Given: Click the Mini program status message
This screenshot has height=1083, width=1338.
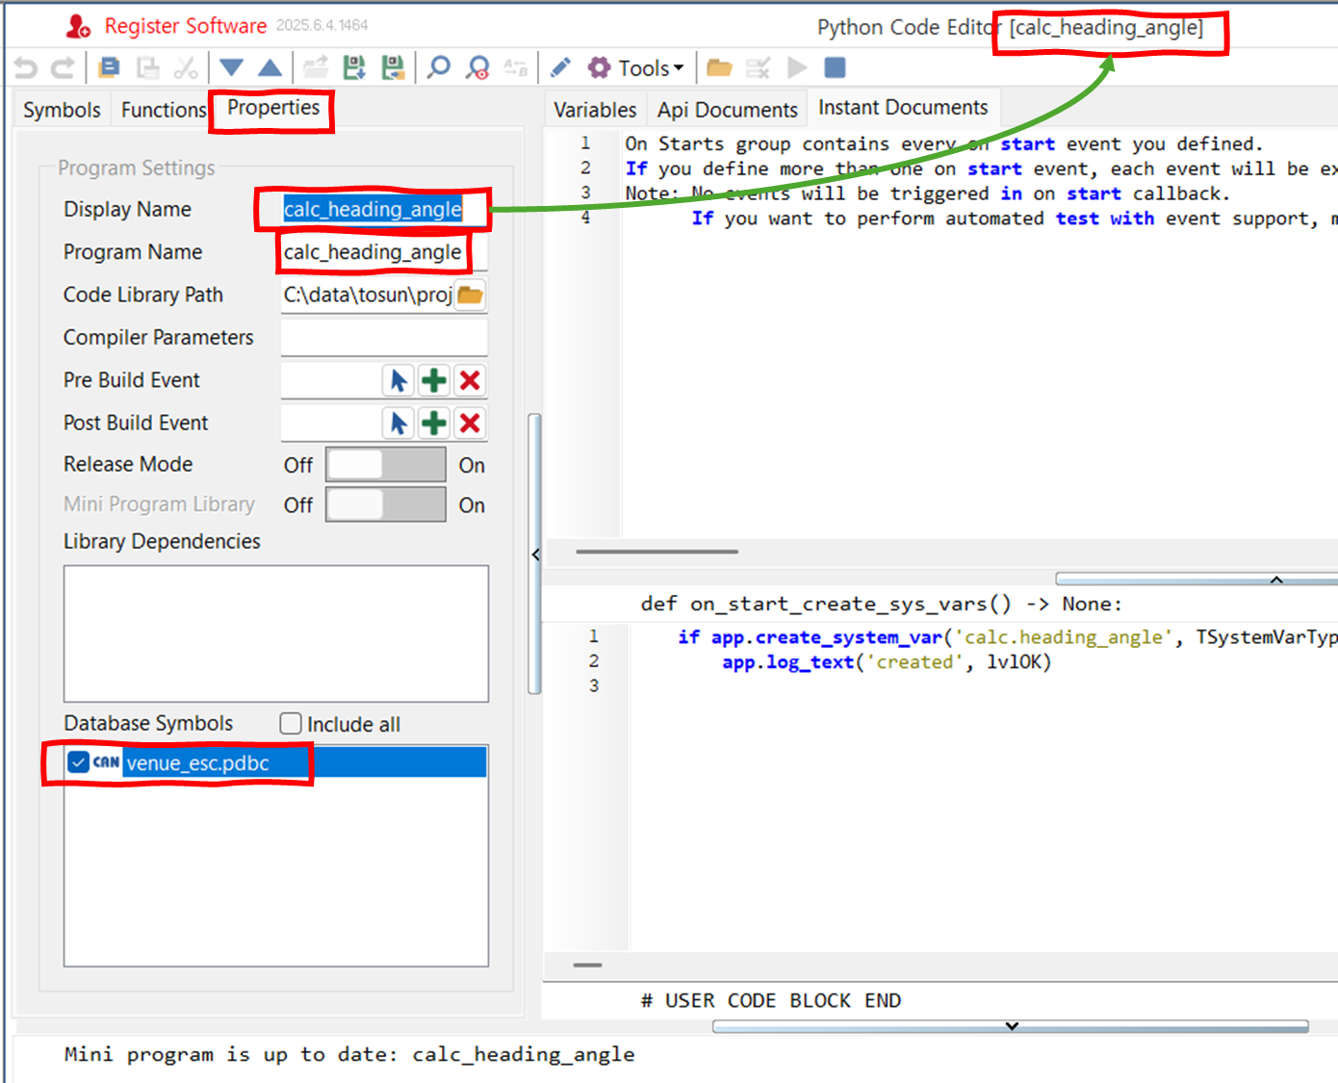Looking at the screenshot, I should (349, 1054).
